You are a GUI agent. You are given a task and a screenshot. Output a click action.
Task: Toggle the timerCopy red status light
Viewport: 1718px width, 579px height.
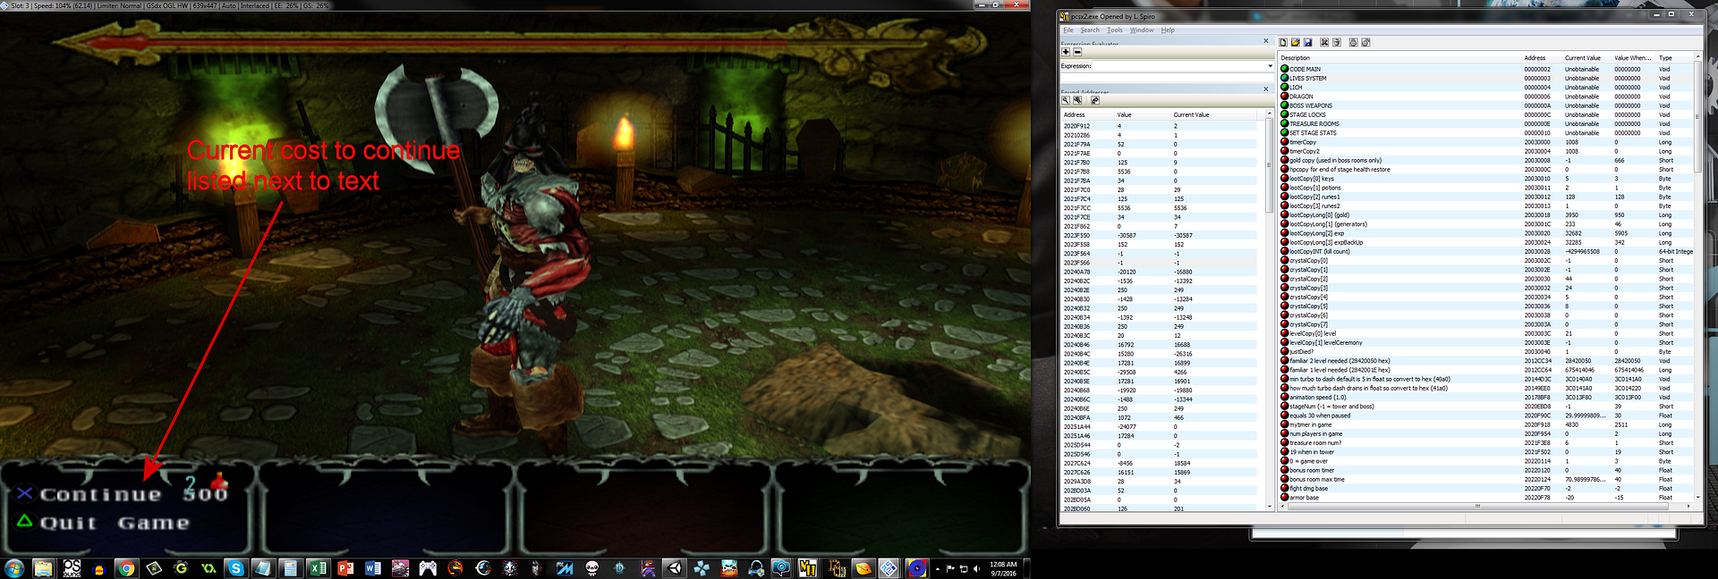(1285, 142)
